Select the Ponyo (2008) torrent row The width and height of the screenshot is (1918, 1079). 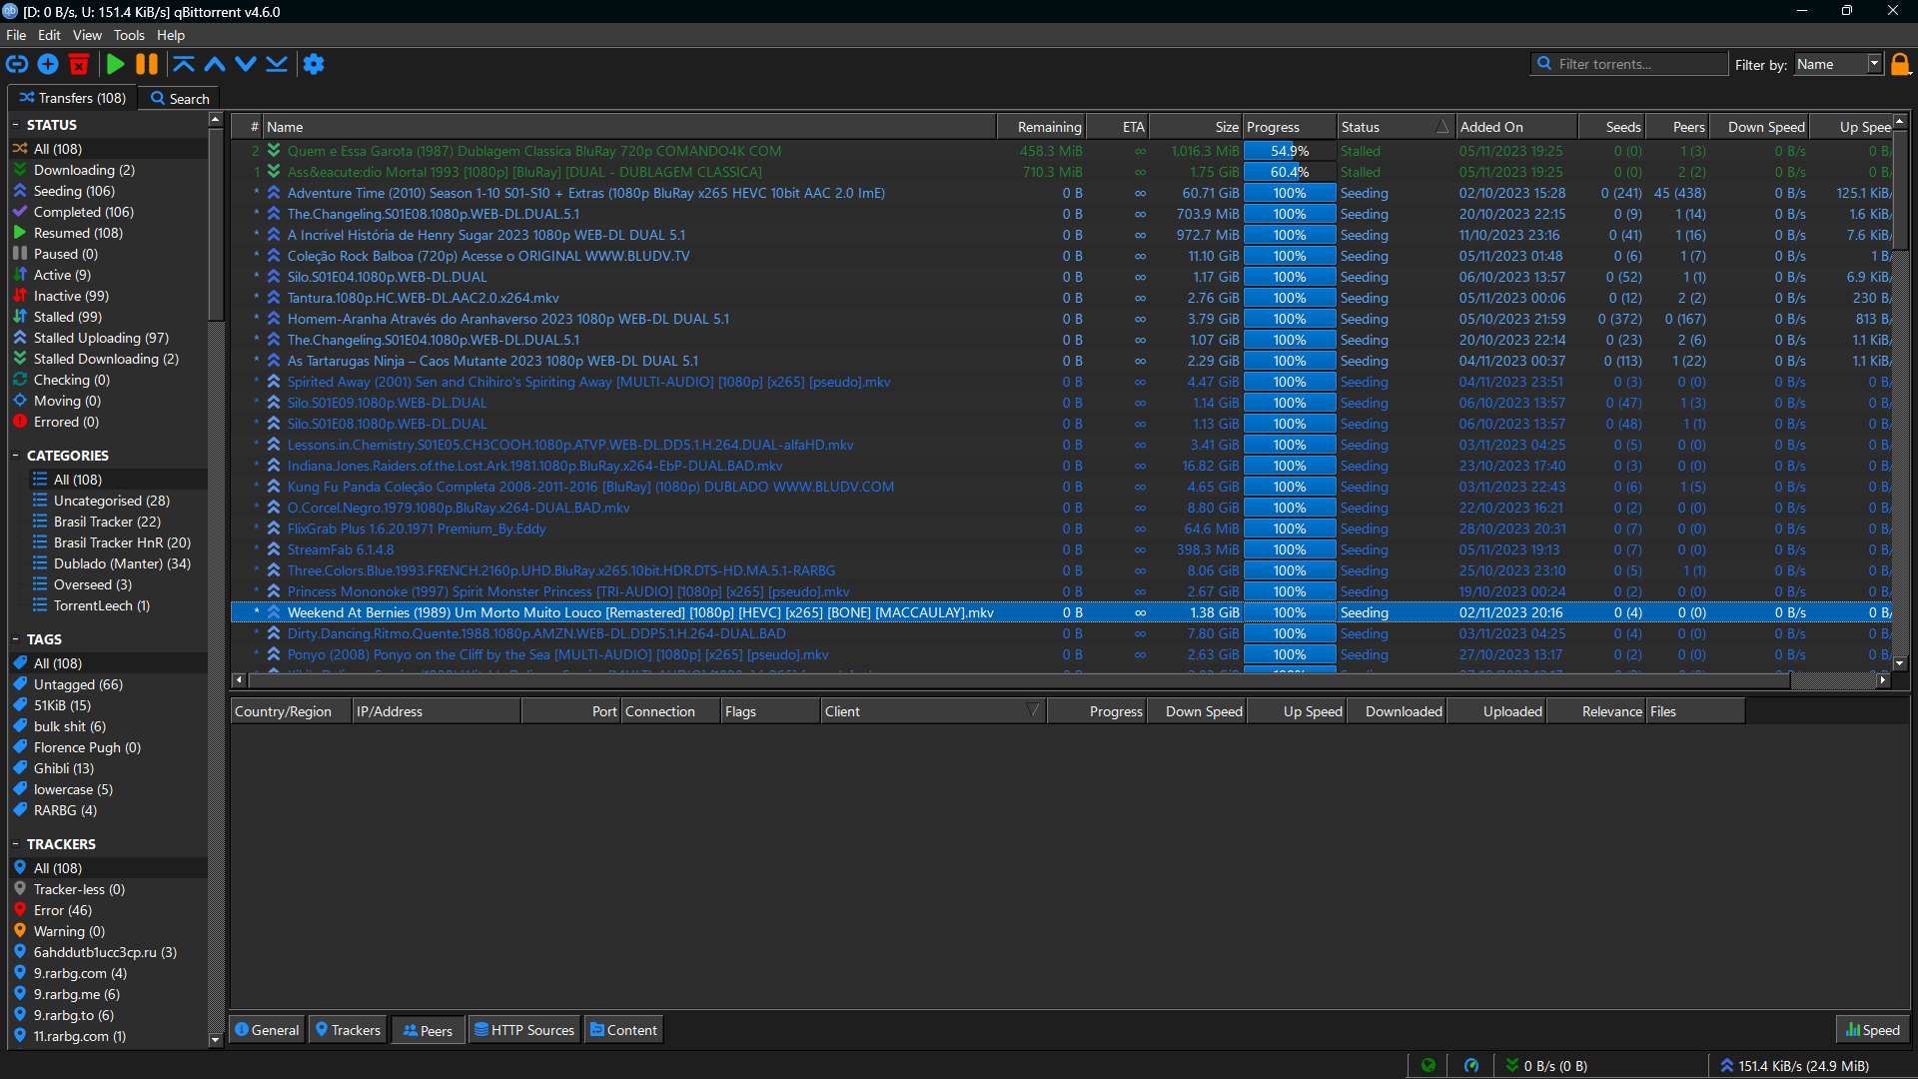pyautogui.click(x=1063, y=654)
